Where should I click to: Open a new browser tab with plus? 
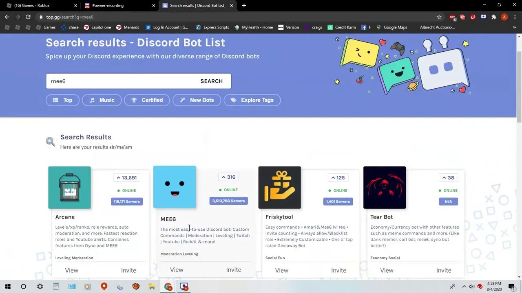(244, 5)
